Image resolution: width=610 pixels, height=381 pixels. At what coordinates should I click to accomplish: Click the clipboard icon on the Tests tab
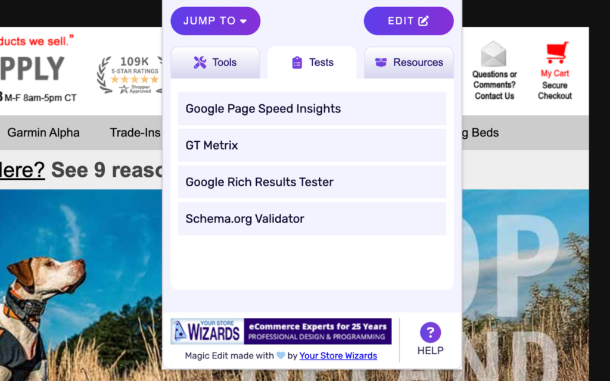(x=297, y=62)
